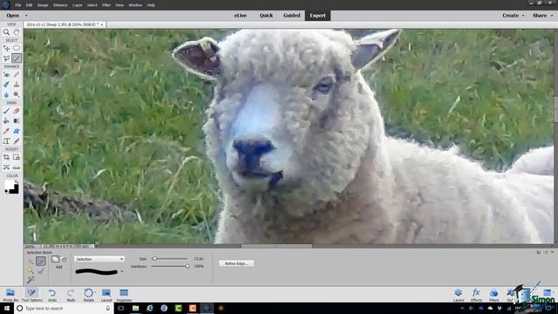Select the Hand tool
Screen dimensions: 558x314
tap(17, 32)
